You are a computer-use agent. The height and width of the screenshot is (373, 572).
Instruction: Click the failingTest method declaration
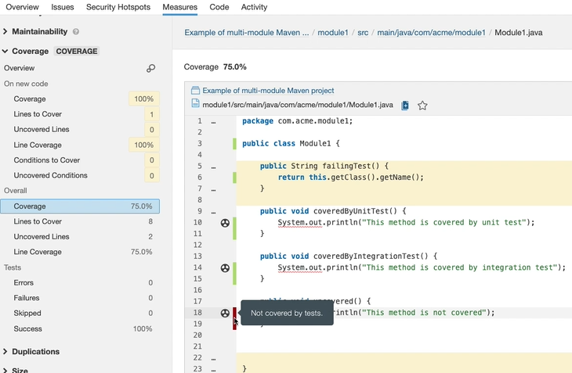(324, 166)
